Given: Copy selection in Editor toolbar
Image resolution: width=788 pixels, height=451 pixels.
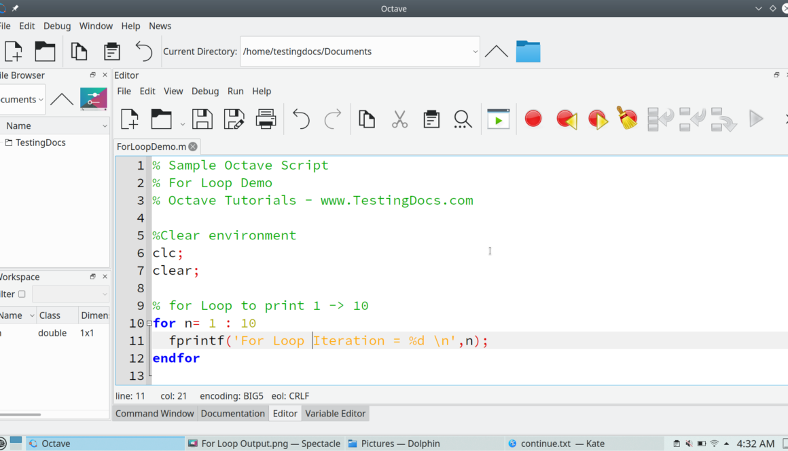Looking at the screenshot, I should pyautogui.click(x=367, y=119).
